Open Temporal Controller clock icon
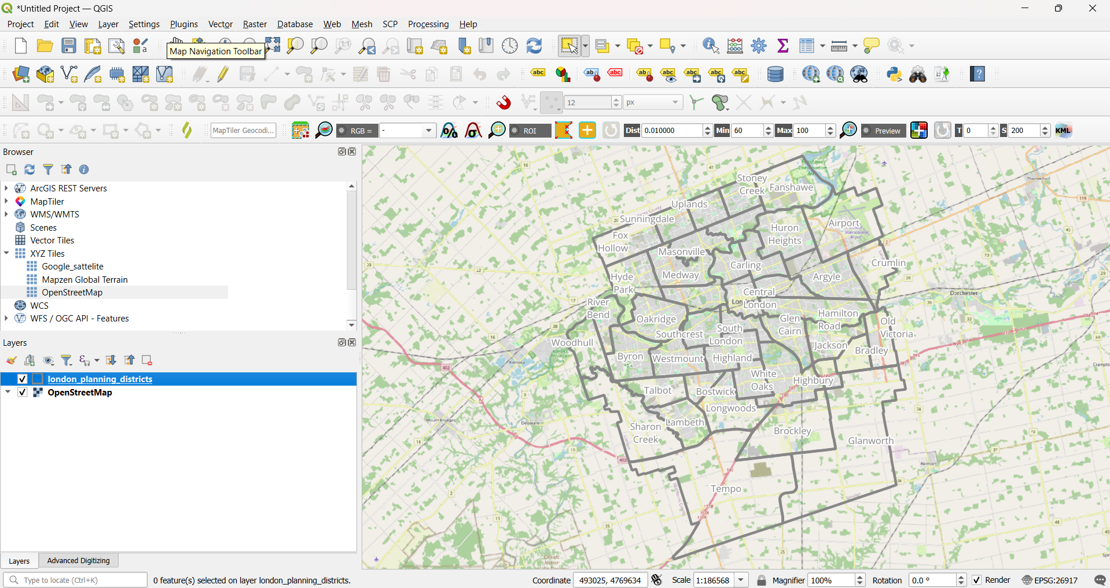 [510, 46]
